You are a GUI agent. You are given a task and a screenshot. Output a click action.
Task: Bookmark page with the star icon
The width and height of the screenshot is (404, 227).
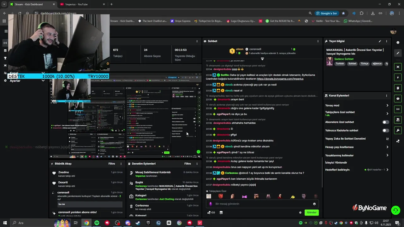point(343,13)
